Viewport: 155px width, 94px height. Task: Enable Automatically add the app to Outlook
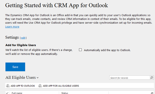click(x=80, y=50)
